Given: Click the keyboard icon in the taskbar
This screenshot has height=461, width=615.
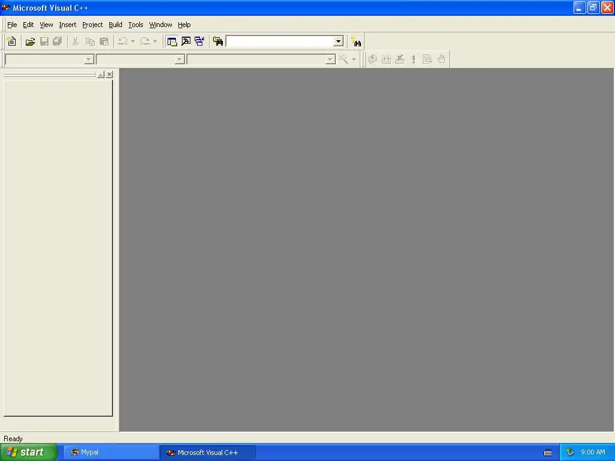Looking at the screenshot, I should click(548, 453).
